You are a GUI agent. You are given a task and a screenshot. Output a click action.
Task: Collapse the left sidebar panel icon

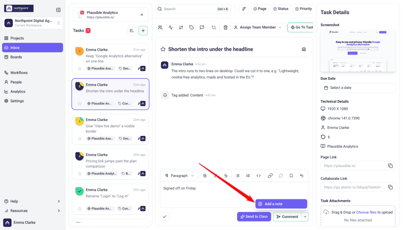[58, 10]
